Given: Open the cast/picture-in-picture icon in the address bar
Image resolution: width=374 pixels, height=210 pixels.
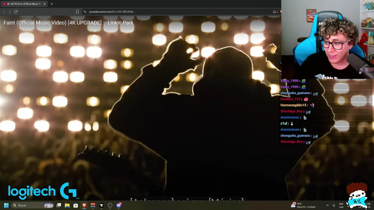Looking at the screenshot, I should click(275, 12).
